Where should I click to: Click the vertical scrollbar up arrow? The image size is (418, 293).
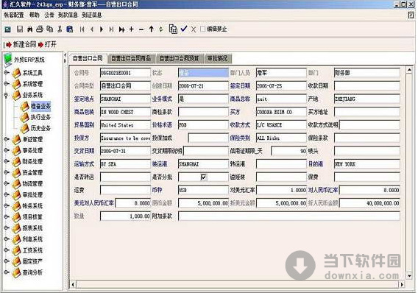(x=409, y=70)
